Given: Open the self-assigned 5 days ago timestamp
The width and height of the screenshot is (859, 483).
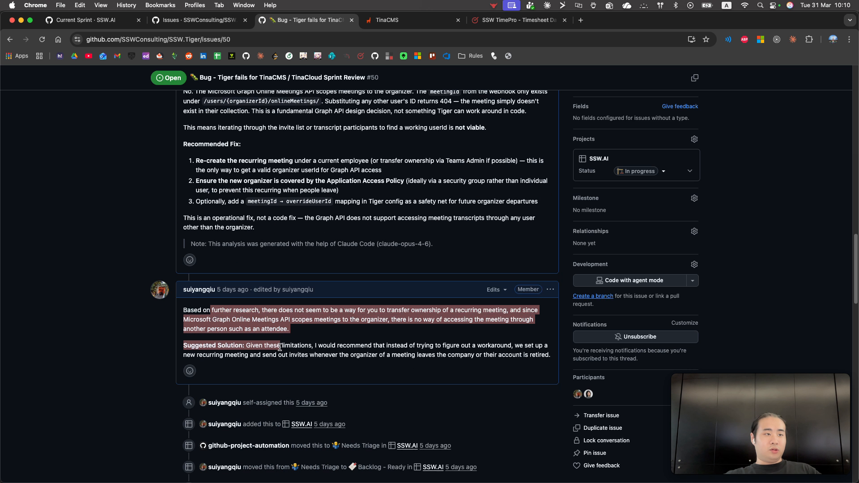Looking at the screenshot, I should click(311, 402).
